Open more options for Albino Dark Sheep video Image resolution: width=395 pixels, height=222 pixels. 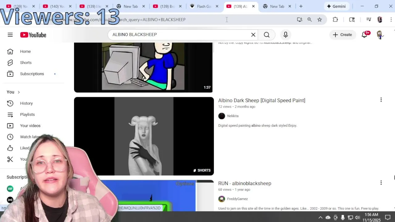(381, 100)
